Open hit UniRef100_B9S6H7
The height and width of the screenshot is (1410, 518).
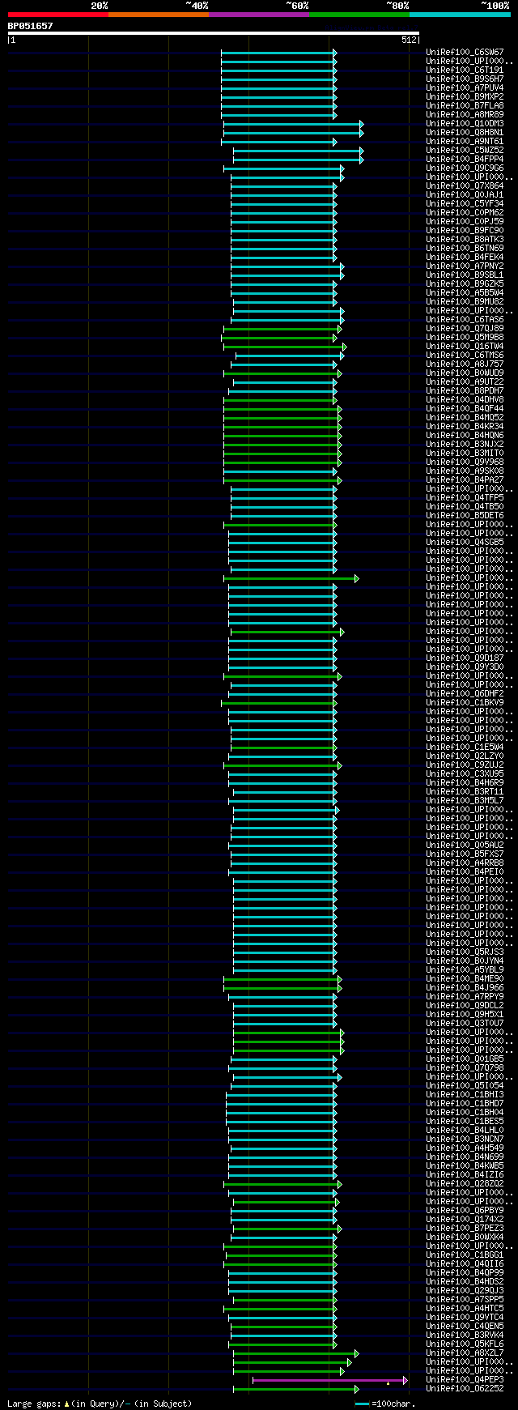click(465, 79)
